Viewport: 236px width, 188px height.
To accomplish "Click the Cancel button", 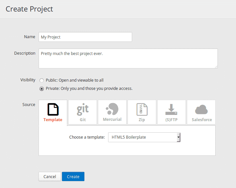I will [x=50, y=176].
